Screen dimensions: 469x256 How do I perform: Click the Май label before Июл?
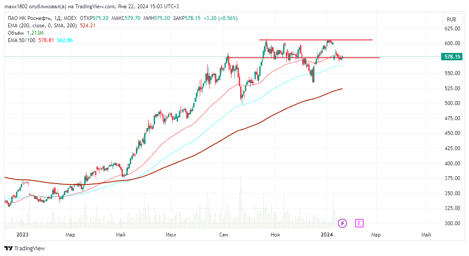[x=121, y=235]
